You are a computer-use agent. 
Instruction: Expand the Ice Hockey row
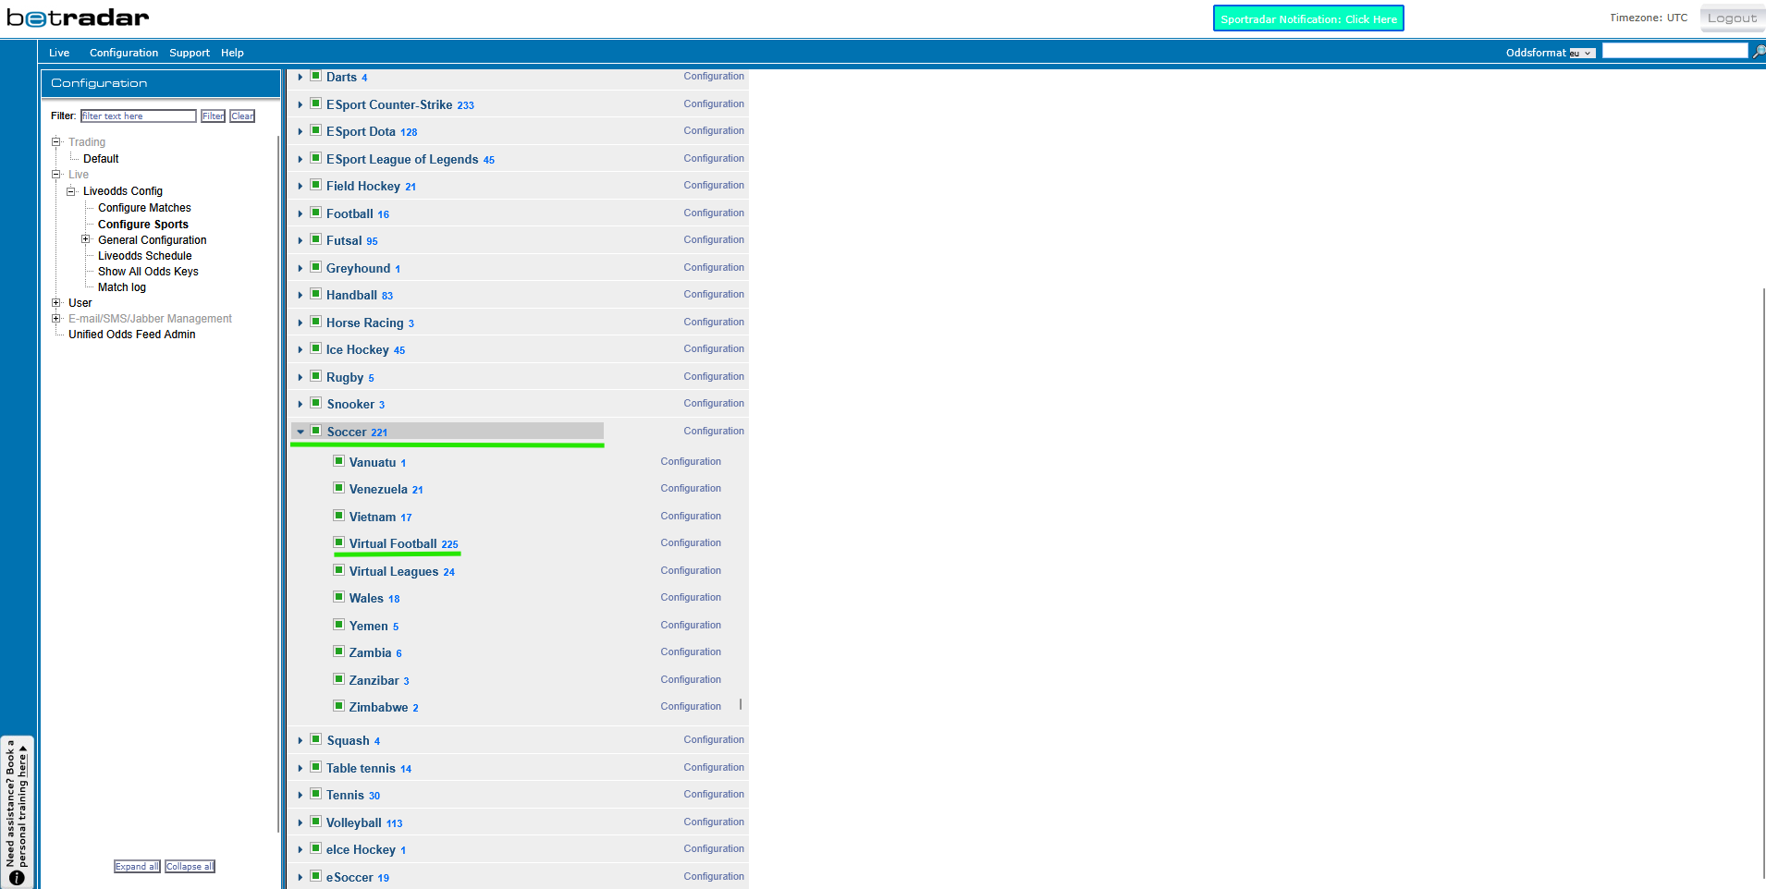coord(300,350)
